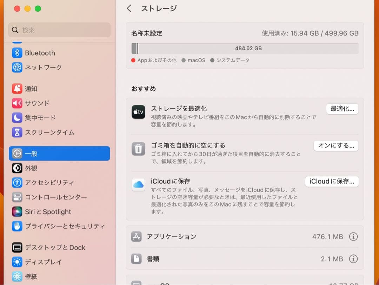Navigate back with the storage chevron
The image size is (379, 285).
pos(129,8)
